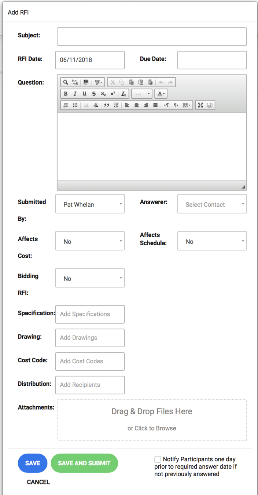Click the blue Save button
The image size is (258, 495).
(33, 463)
